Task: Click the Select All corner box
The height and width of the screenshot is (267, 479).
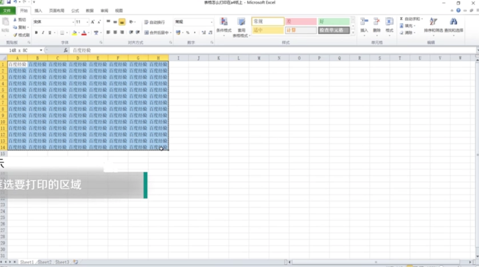Action: (4, 58)
